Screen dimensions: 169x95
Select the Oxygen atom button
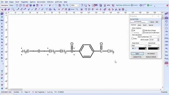pos(2,33)
